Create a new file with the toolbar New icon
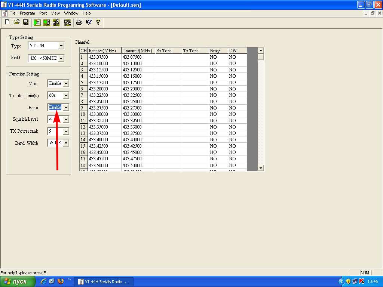This screenshot has height=287, width=383. click(x=7, y=22)
